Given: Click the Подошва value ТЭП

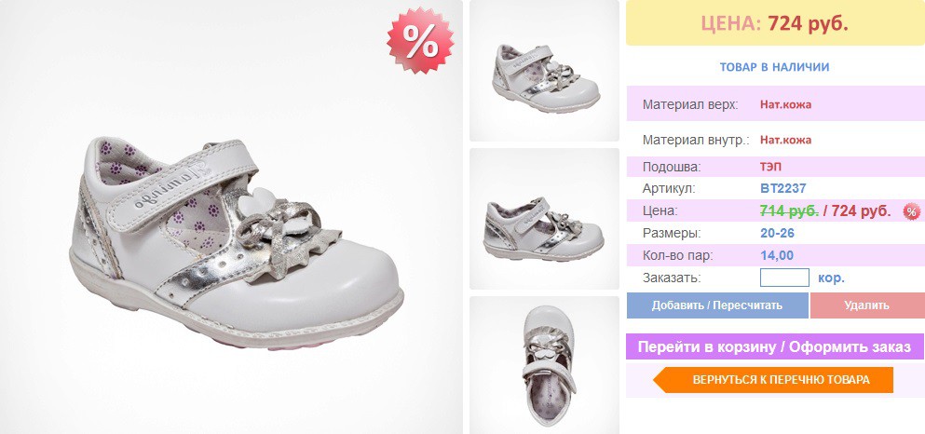Looking at the screenshot, I should (771, 167).
